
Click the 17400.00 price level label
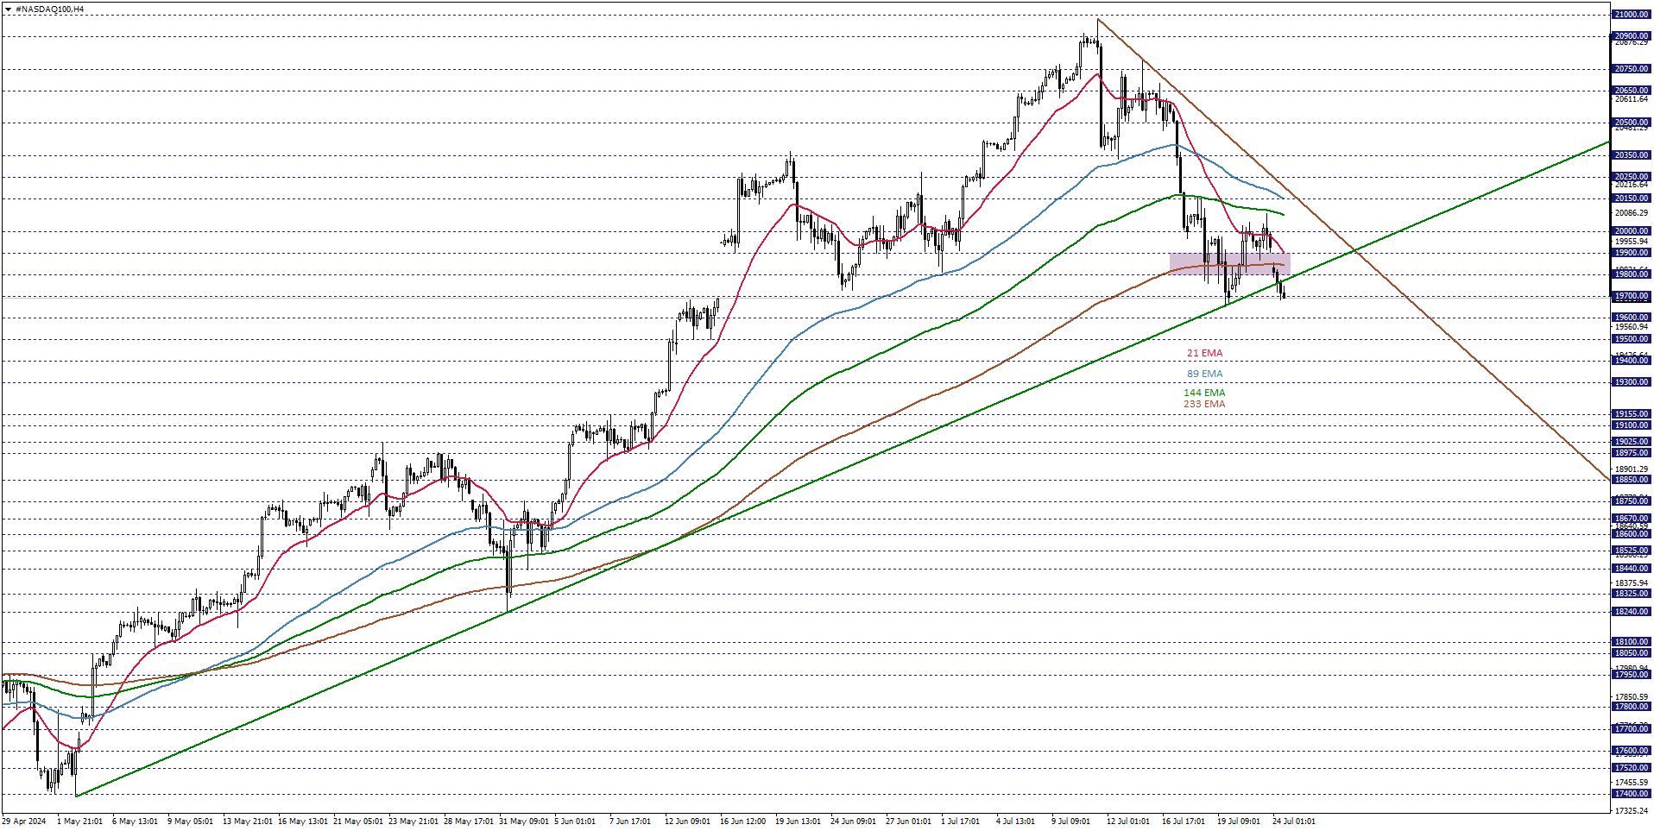(1631, 794)
